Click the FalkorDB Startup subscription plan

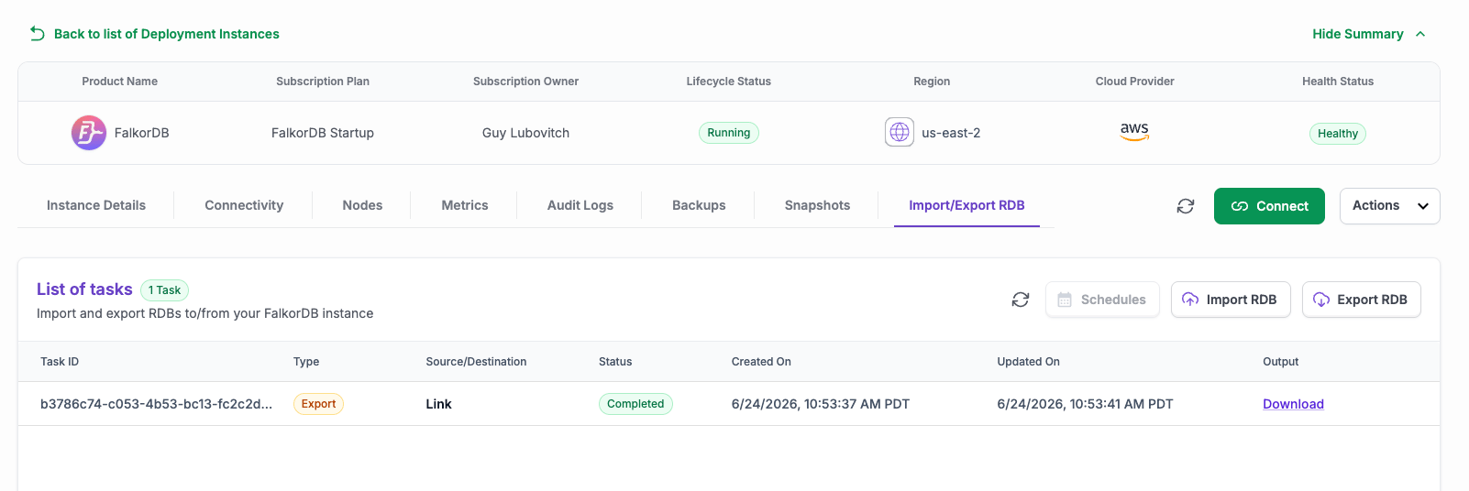click(323, 133)
